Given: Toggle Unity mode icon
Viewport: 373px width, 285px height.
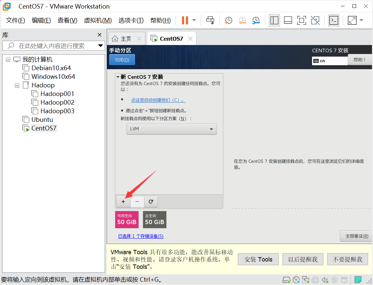Looking at the screenshot, I should (x=315, y=20).
